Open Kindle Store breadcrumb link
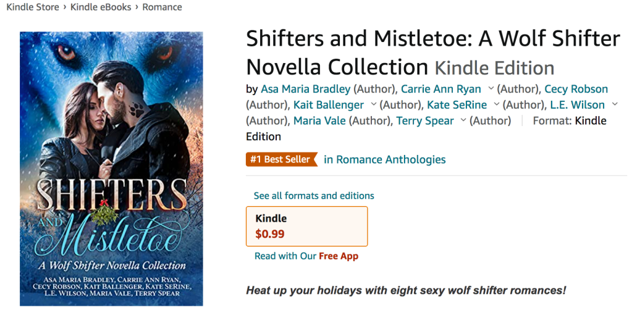632x310 pixels. click(32, 7)
